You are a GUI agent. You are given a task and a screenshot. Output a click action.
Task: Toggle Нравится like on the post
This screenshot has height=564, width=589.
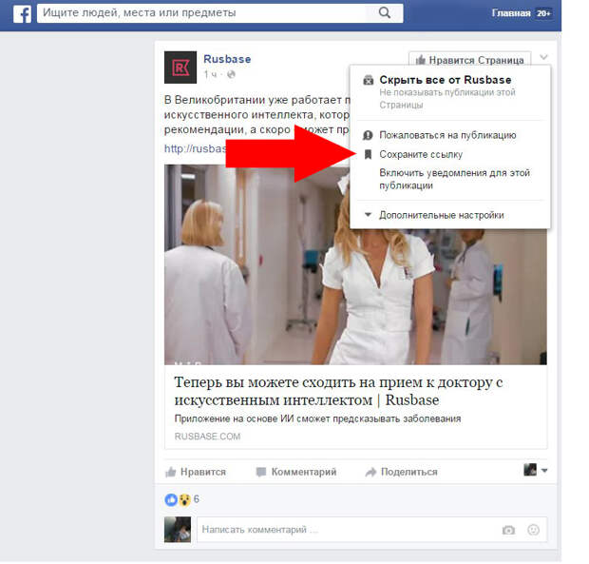(x=196, y=472)
